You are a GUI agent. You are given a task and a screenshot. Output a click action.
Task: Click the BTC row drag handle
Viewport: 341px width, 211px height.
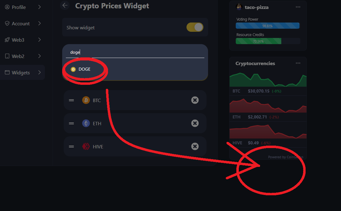71,100
